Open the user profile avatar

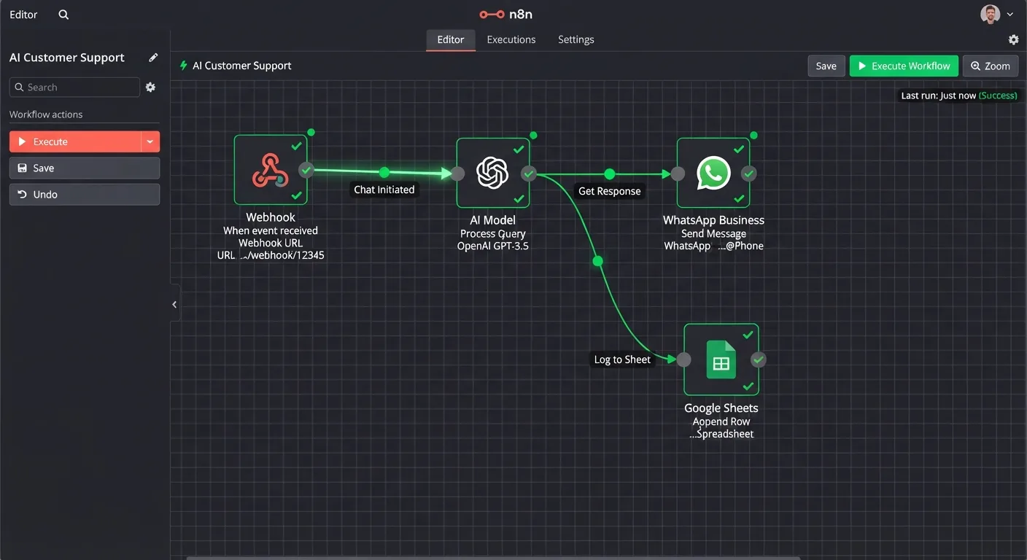pos(990,14)
